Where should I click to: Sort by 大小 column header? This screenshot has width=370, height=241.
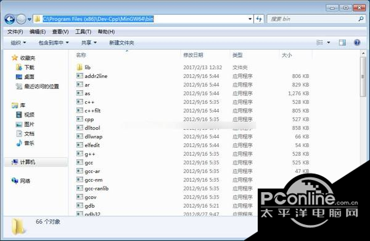pyautogui.click(x=287, y=55)
